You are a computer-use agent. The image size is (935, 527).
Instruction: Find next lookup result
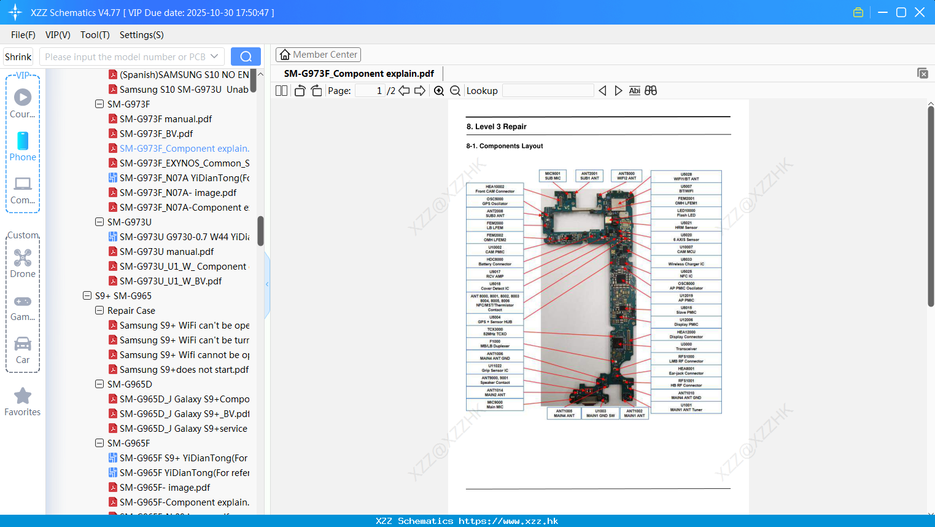tap(618, 90)
